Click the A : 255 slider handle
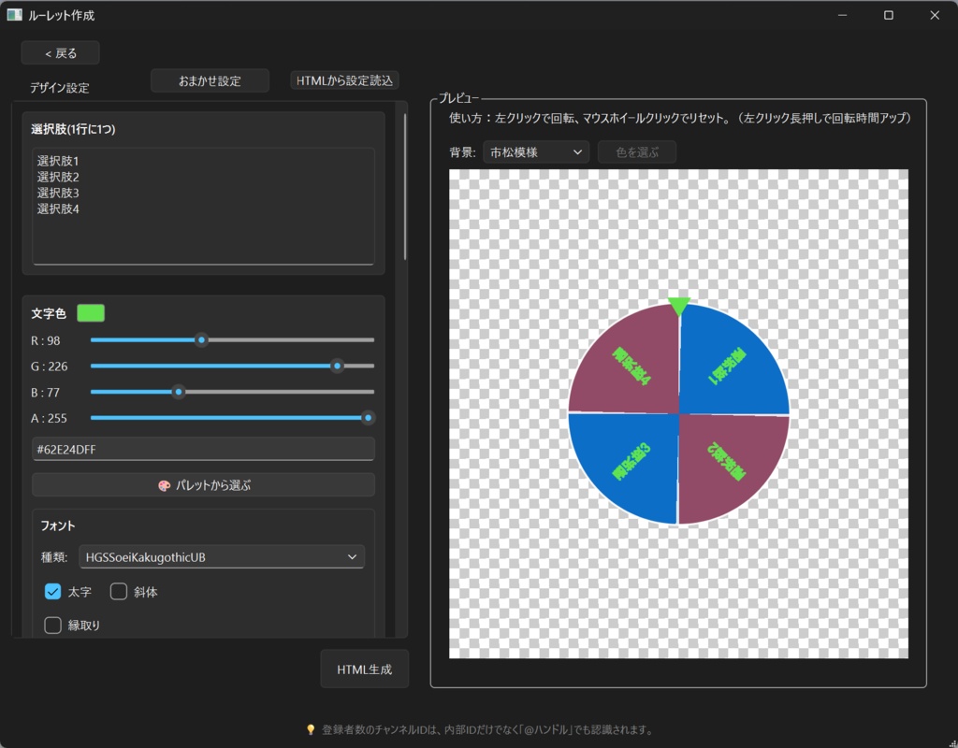The width and height of the screenshot is (958, 748). [368, 418]
